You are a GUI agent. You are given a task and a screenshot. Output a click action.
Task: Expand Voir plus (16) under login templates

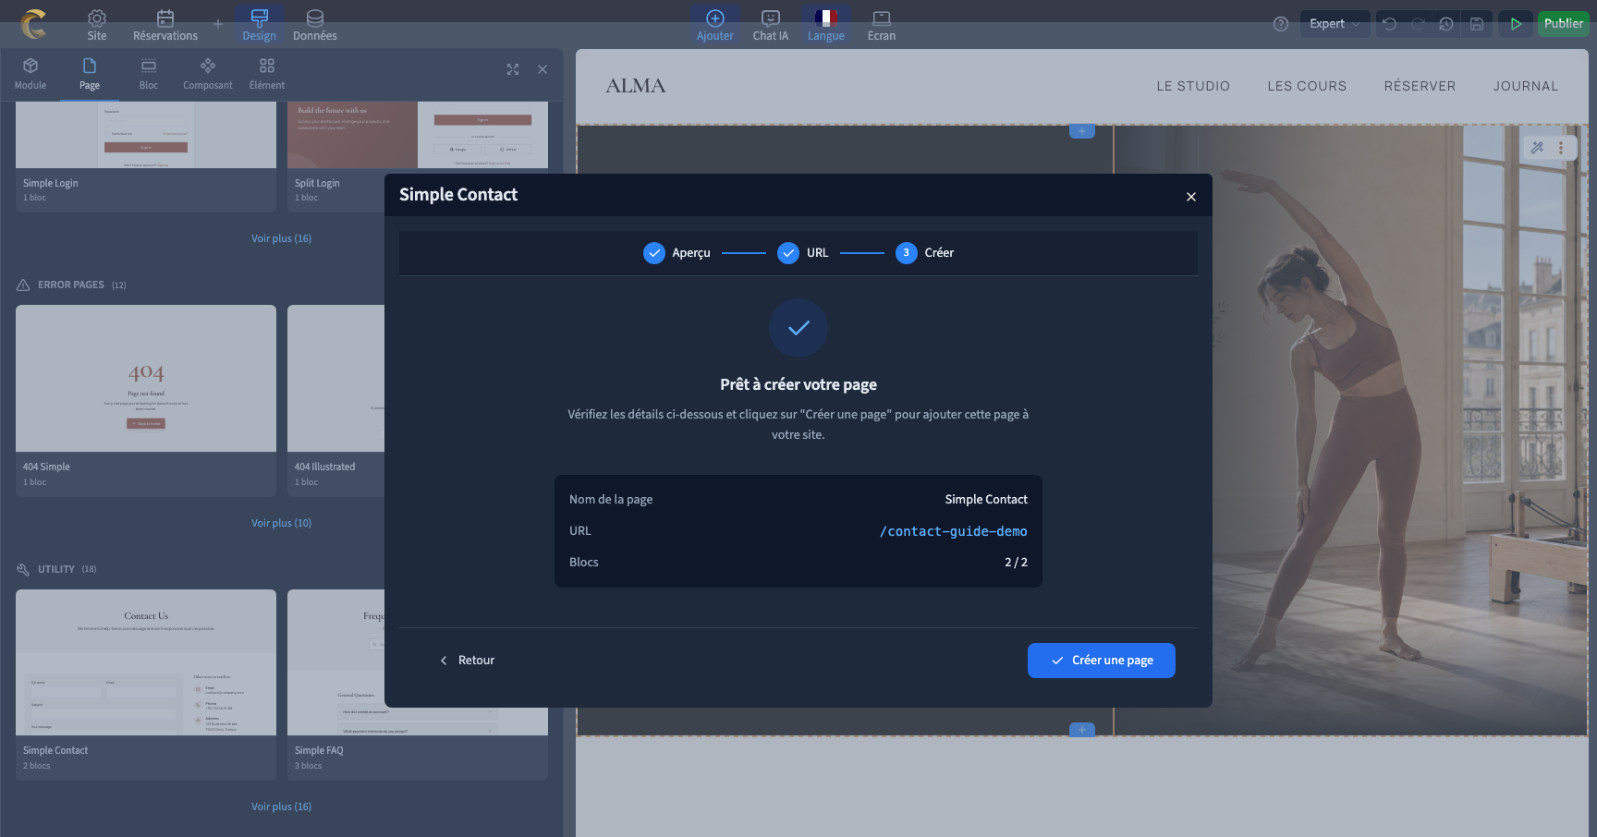coord(281,238)
